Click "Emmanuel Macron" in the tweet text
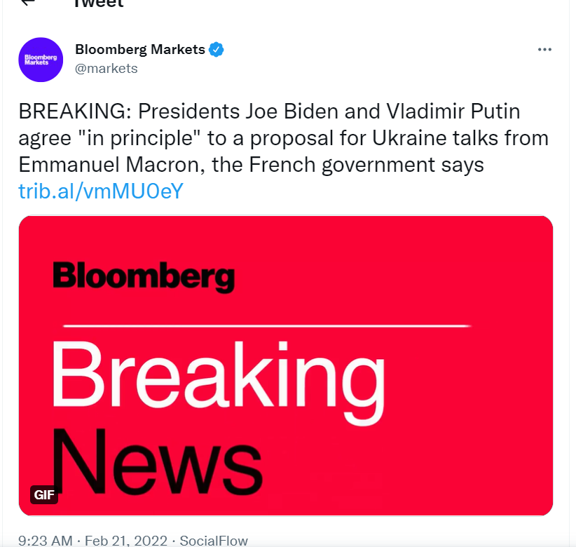 (109, 165)
